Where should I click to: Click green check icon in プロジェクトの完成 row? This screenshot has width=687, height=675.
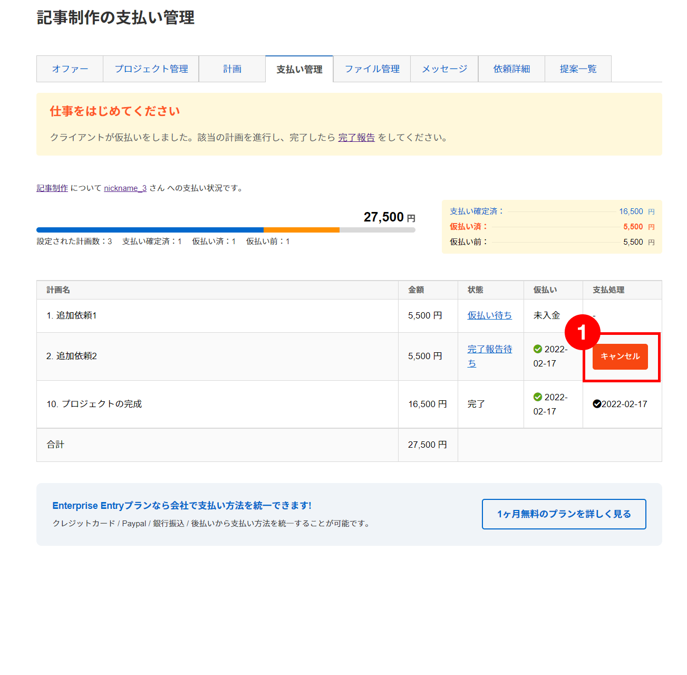[538, 397]
